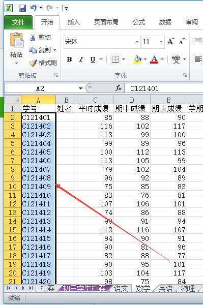Screen dimensions: 203x305
Task: Apply the red font color A
Action: click(x=154, y=59)
